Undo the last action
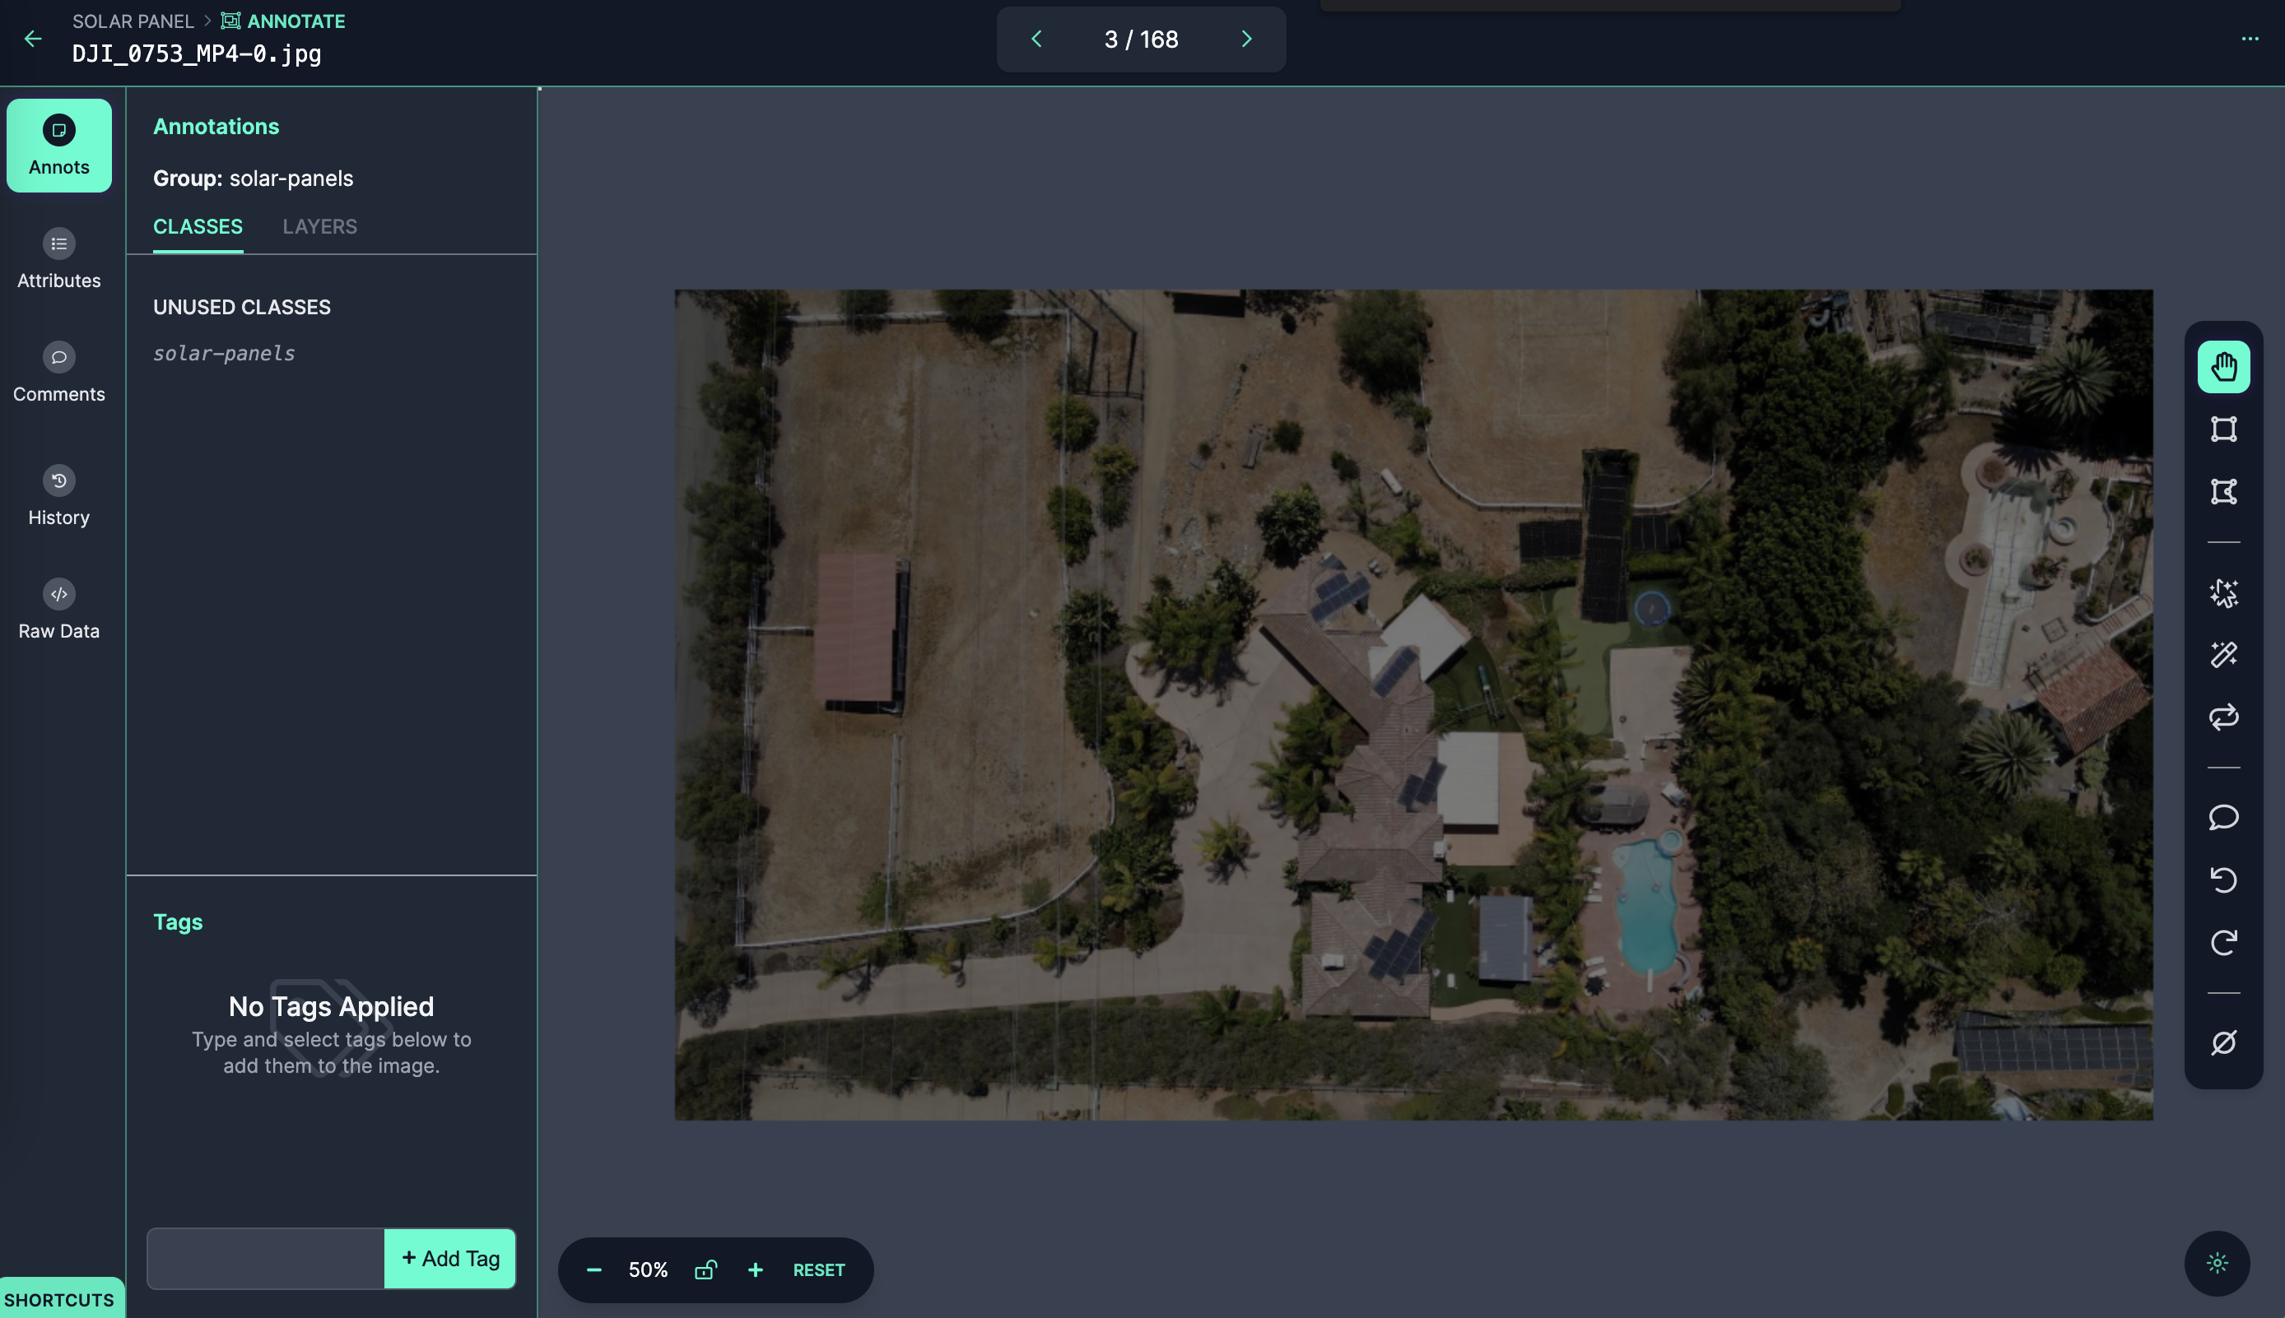 pyautogui.click(x=2223, y=879)
